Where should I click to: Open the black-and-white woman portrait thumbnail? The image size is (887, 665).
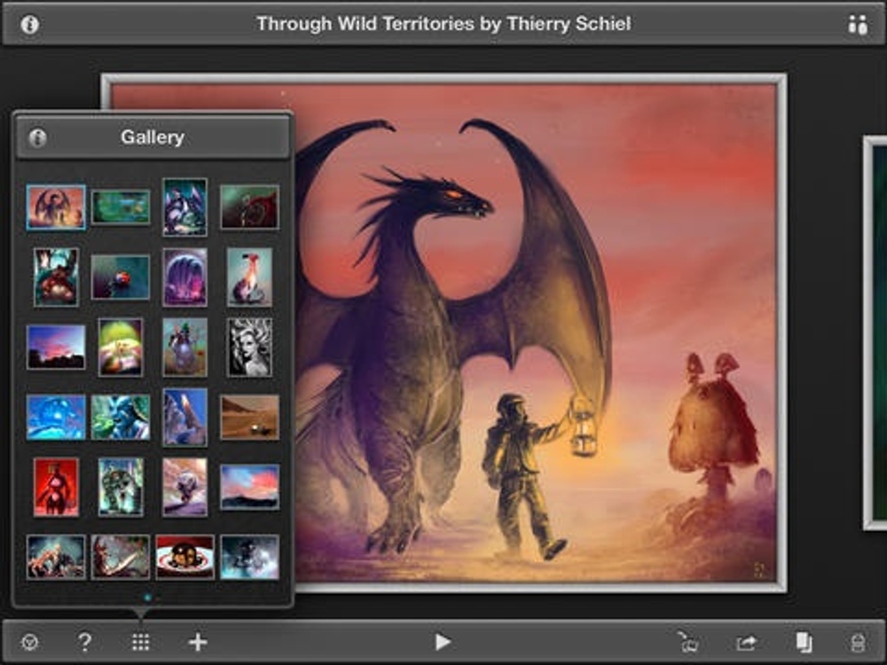249,347
